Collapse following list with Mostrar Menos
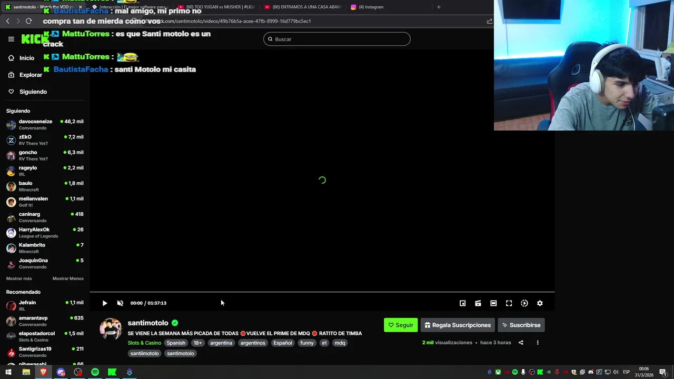This screenshot has width=674, height=379. (x=68, y=278)
